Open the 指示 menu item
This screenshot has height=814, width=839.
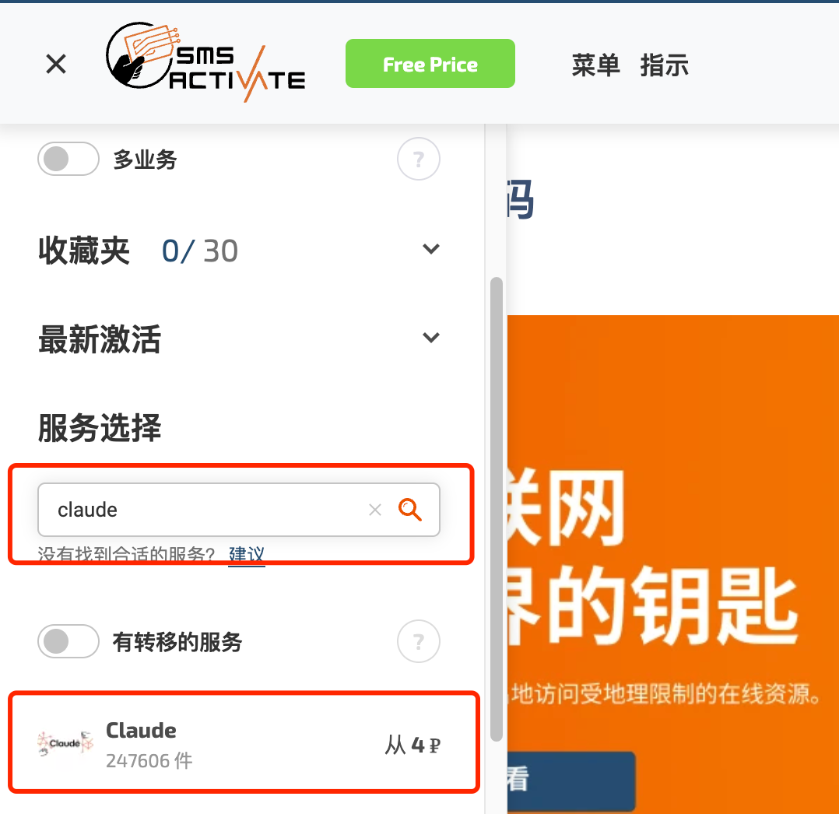(664, 65)
